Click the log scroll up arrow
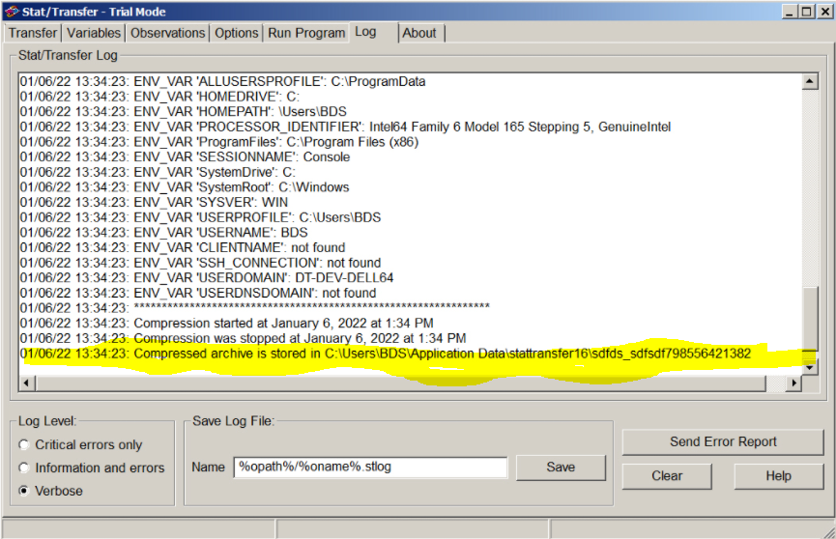This screenshot has width=836, height=539. pyautogui.click(x=810, y=81)
